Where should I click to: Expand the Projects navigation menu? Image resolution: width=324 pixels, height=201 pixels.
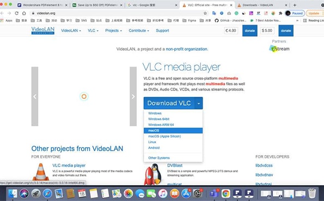113,31
